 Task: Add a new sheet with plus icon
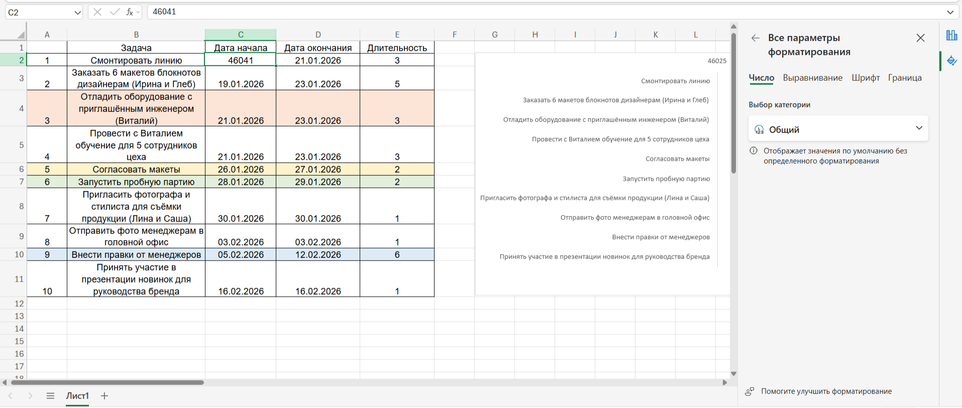104,396
